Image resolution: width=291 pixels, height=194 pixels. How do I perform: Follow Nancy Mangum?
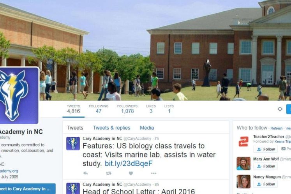tap(266, 184)
